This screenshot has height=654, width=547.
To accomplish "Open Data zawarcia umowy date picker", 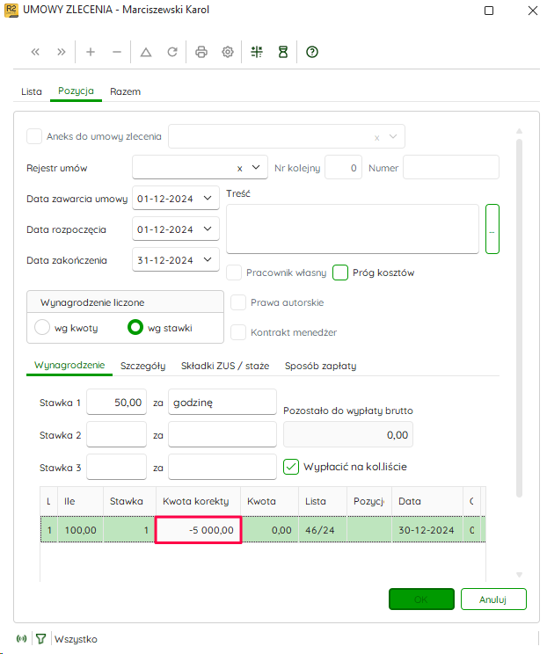I will (208, 198).
